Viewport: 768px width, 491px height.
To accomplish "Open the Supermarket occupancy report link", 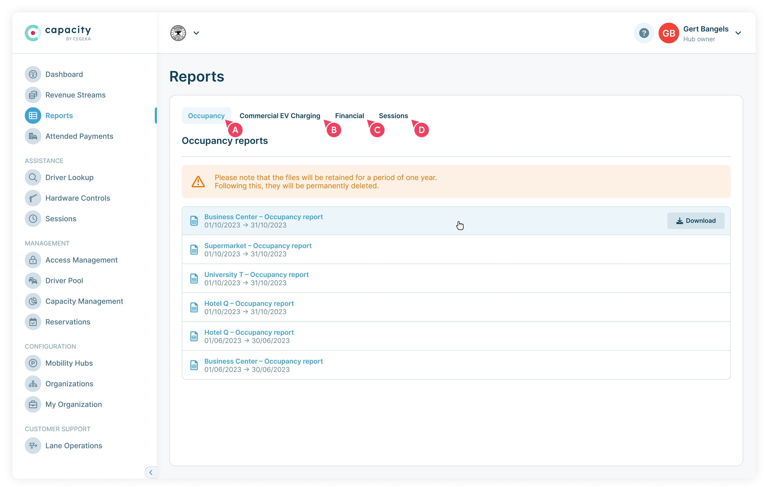I will pyautogui.click(x=258, y=246).
